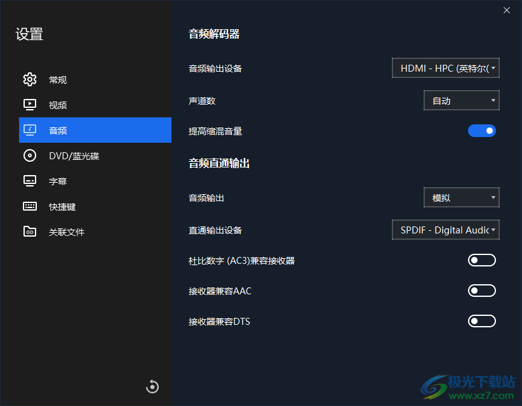This screenshot has width=522, height=406.
Task: Click the 杜比数字 (AC3)兼容接收器 label
Action: [x=241, y=261]
